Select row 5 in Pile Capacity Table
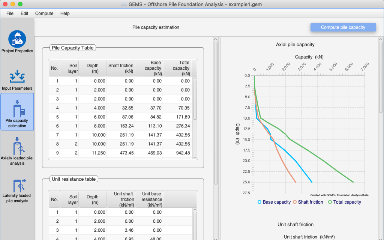This screenshot has width=384, height=240. (120, 117)
